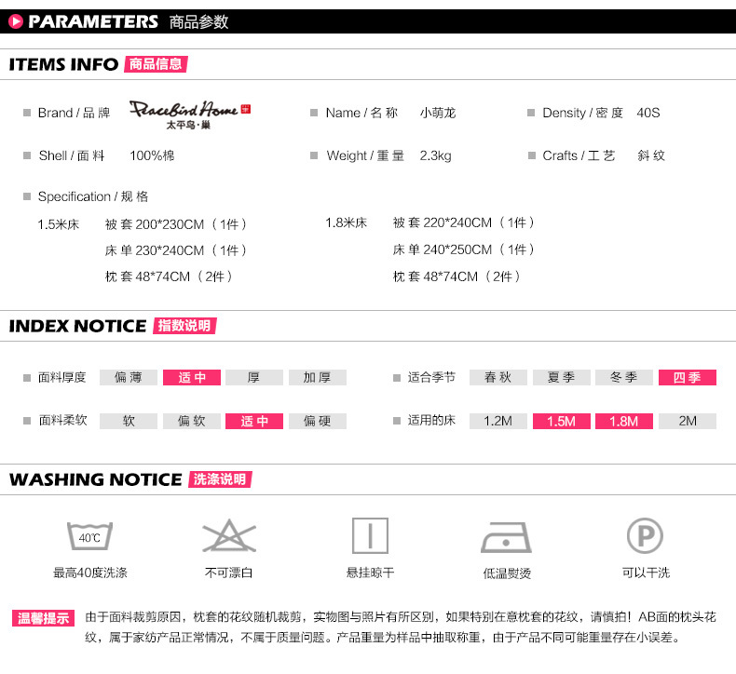This screenshot has width=736, height=674.
Task: Click the PeaceBird Home brand logo
Action: [189, 113]
